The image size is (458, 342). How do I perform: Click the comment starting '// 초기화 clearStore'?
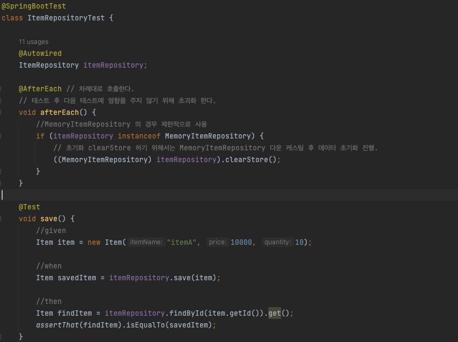(x=216, y=148)
